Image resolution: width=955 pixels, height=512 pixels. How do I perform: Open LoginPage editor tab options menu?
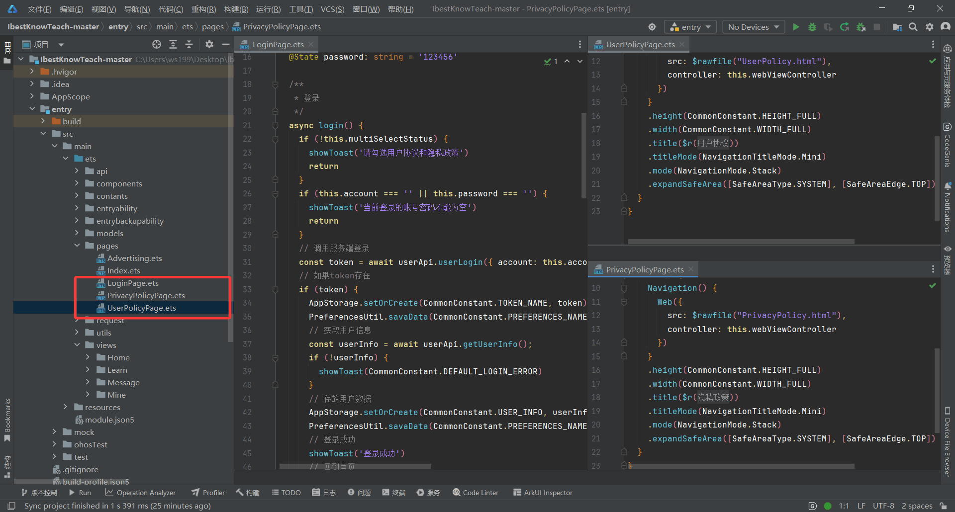[580, 44]
